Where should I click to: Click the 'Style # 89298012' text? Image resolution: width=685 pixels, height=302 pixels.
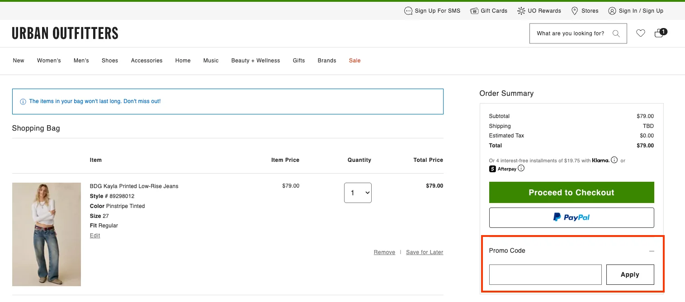tap(112, 196)
